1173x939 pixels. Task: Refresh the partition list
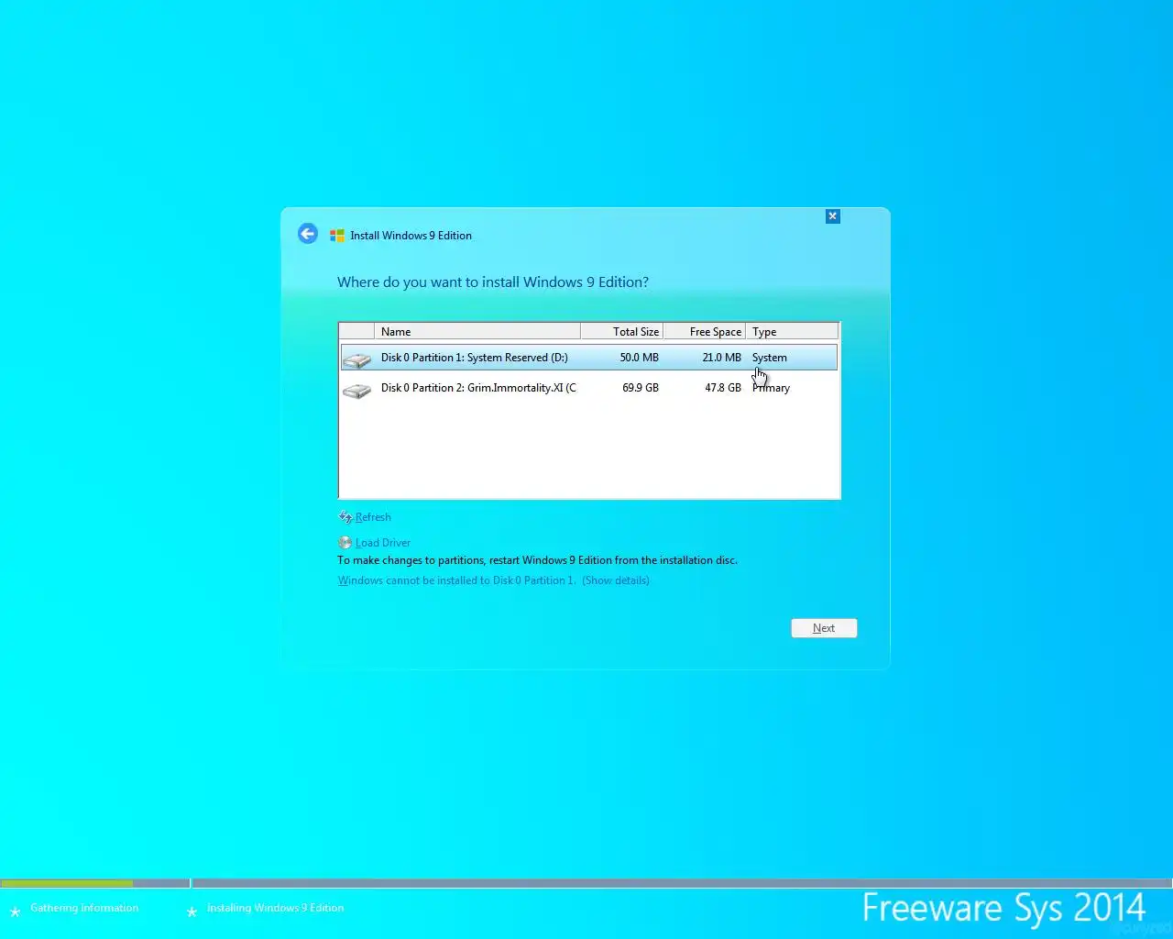tap(373, 517)
